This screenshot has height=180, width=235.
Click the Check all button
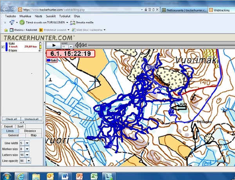[11, 119]
